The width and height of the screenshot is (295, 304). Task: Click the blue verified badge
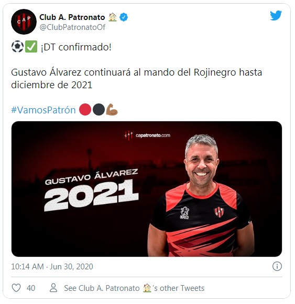click(x=124, y=17)
